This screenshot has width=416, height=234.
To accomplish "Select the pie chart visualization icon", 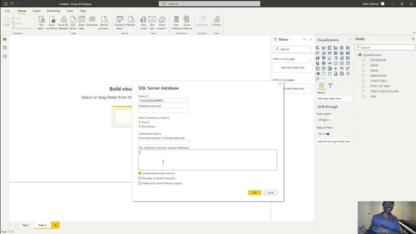I will tap(335, 58).
